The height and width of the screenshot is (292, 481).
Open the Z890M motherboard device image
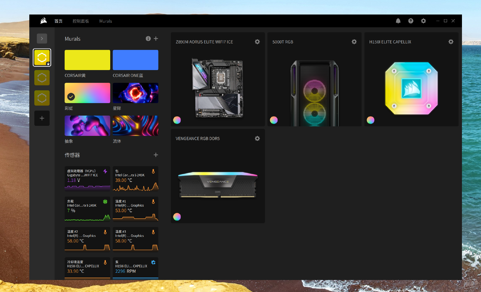point(217,88)
